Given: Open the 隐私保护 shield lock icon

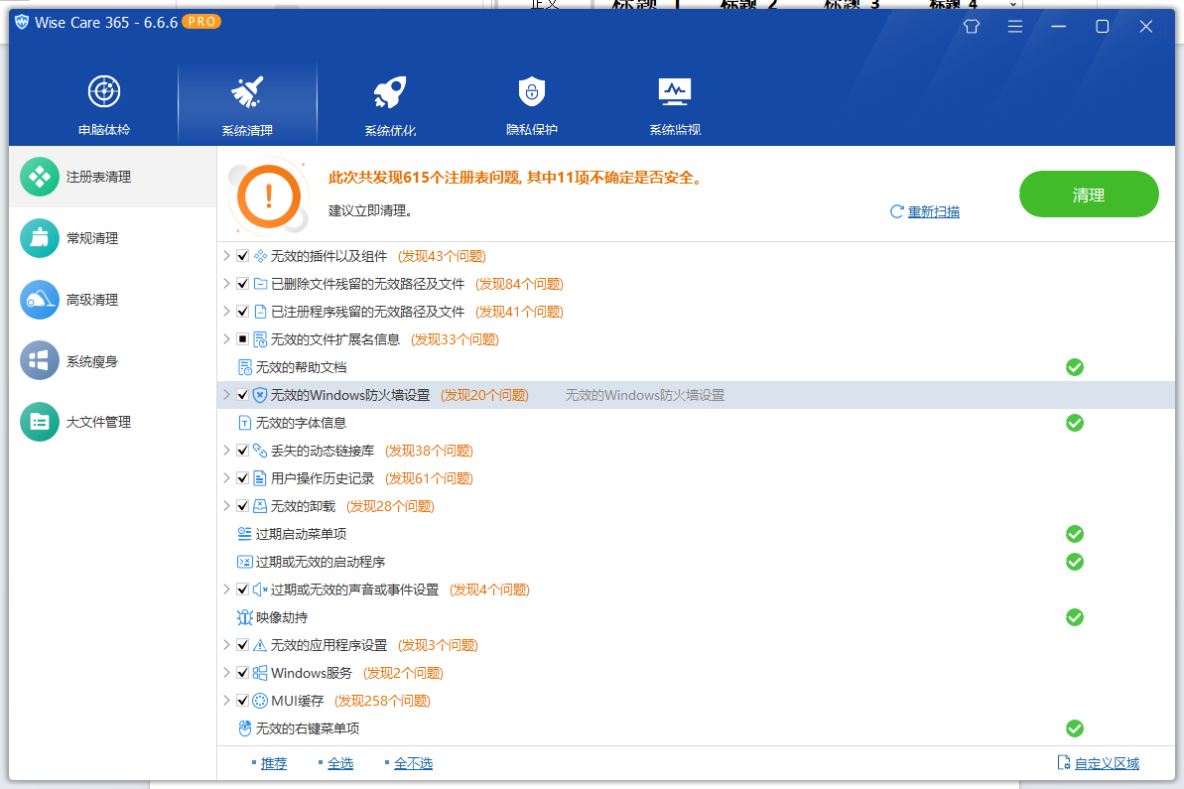Looking at the screenshot, I should click(x=532, y=92).
